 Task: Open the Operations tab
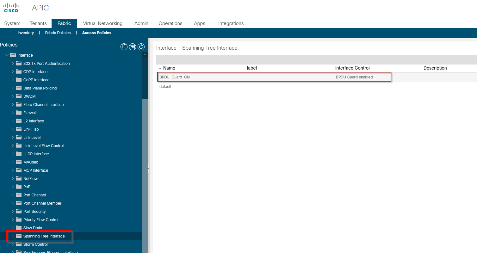[x=170, y=23]
